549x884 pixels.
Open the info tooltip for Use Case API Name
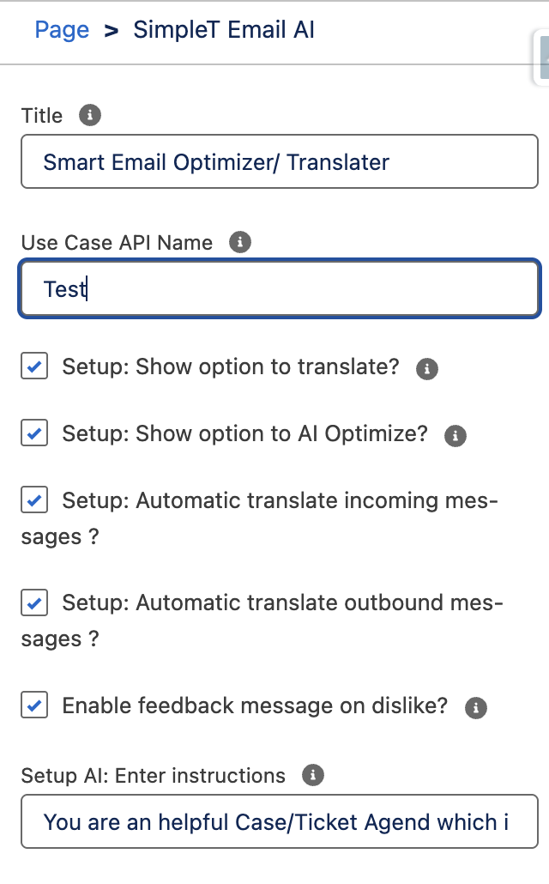pos(239,242)
